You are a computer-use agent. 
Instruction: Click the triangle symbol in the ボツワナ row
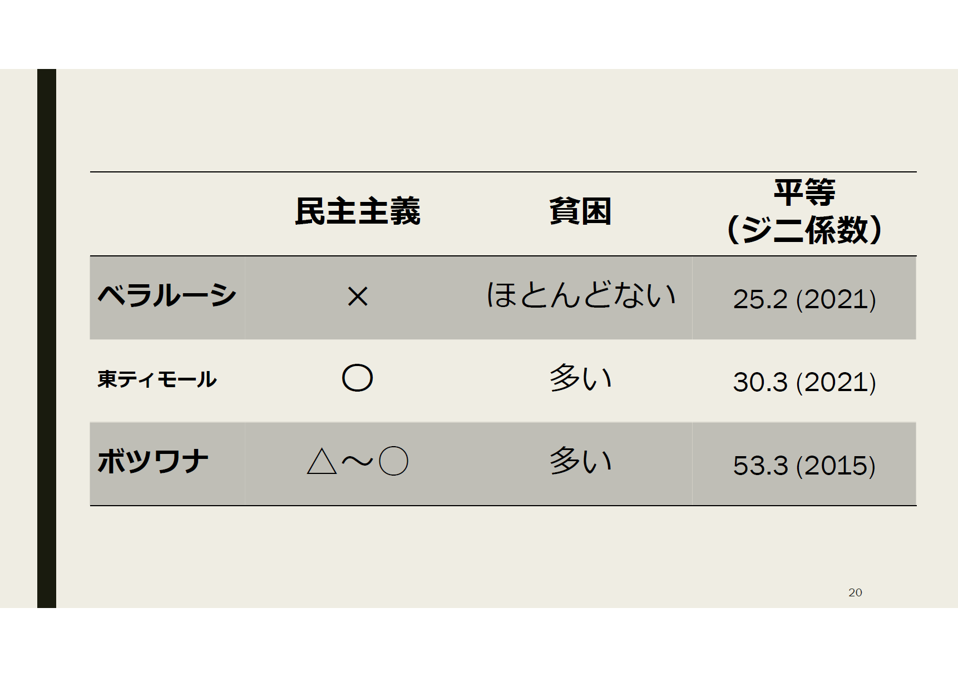pos(322,462)
